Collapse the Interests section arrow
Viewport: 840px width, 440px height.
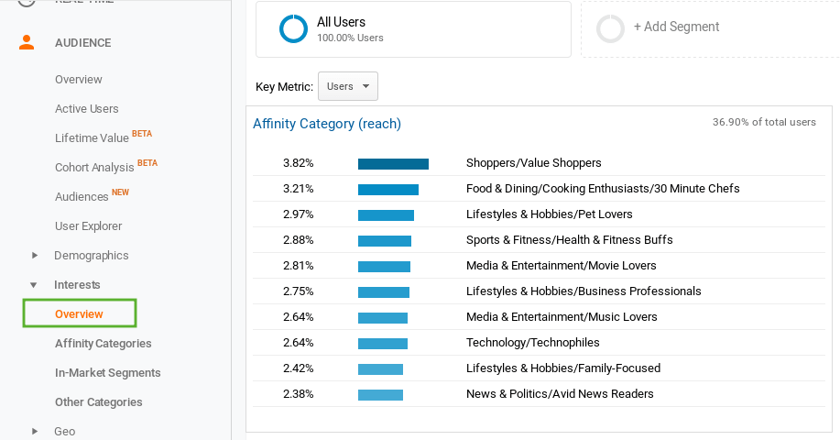pos(33,285)
